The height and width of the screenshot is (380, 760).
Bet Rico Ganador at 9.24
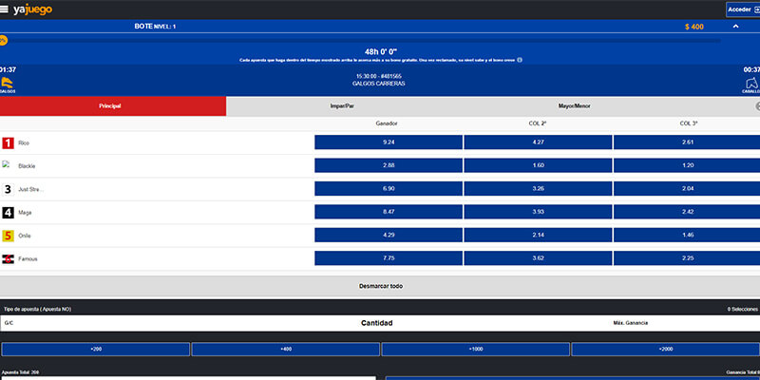[x=389, y=142]
